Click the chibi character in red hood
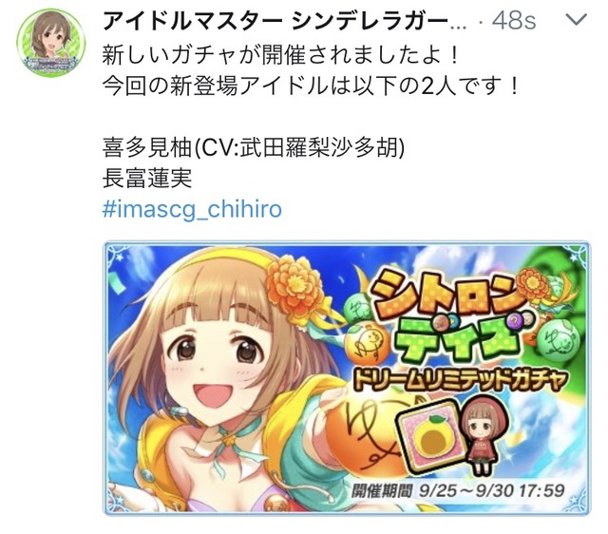This screenshot has height=534, width=608. pos(485,436)
